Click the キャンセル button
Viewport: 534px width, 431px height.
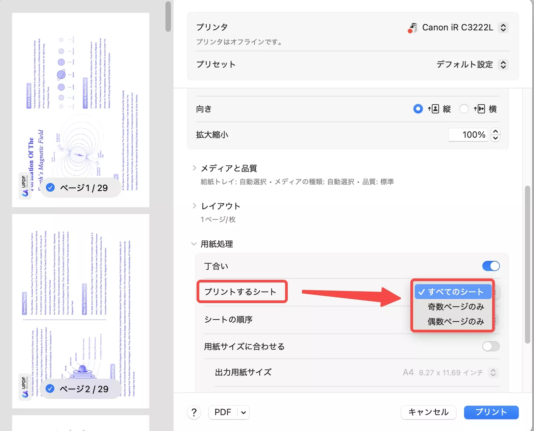pyautogui.click(x=428, y=412)
